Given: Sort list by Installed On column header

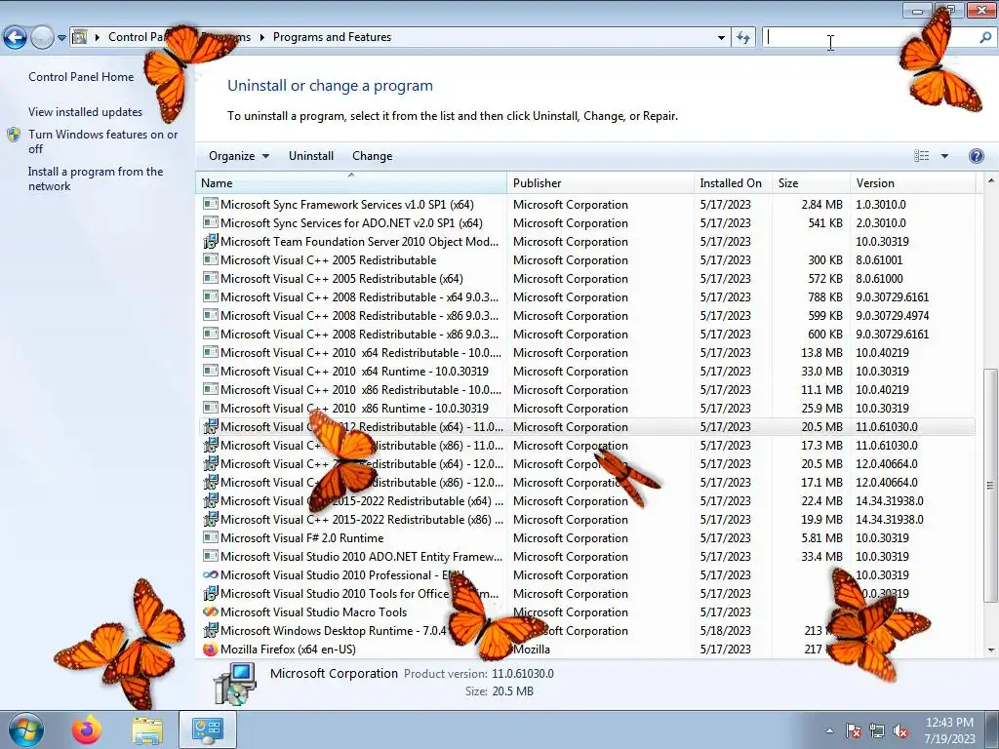Looking at the screenshot, I should pos(733,183).
